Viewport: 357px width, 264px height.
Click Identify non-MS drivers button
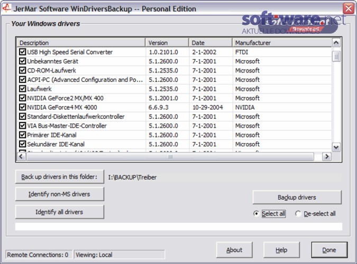(x=59, y=194)
